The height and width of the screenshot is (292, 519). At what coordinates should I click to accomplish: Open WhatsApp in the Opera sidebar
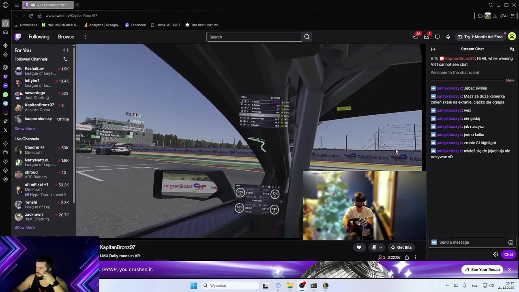point(5,94)
